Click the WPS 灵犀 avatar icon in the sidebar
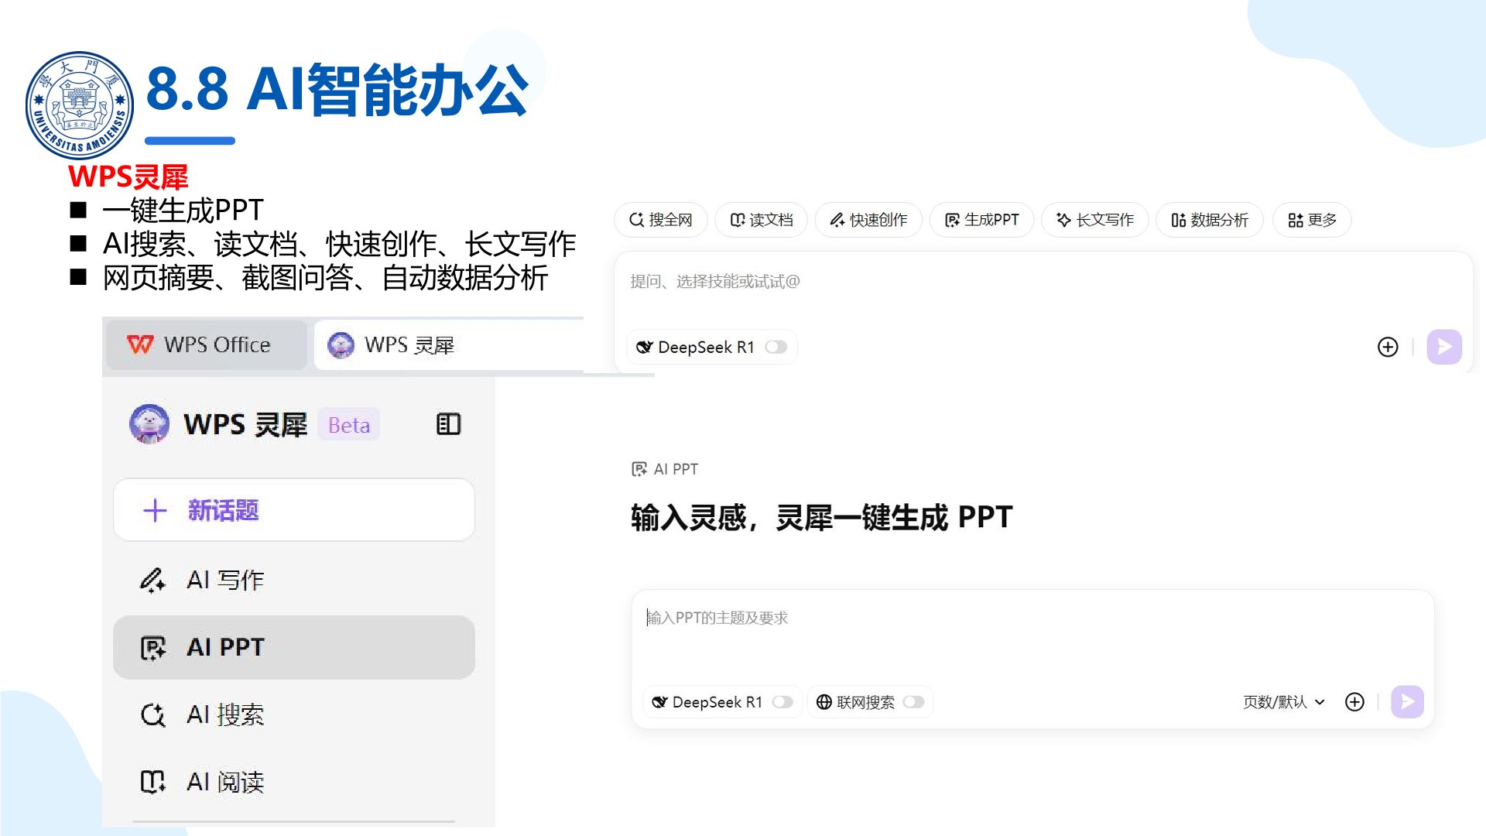The image size is (1486, 836). click(x=149, y=424)
